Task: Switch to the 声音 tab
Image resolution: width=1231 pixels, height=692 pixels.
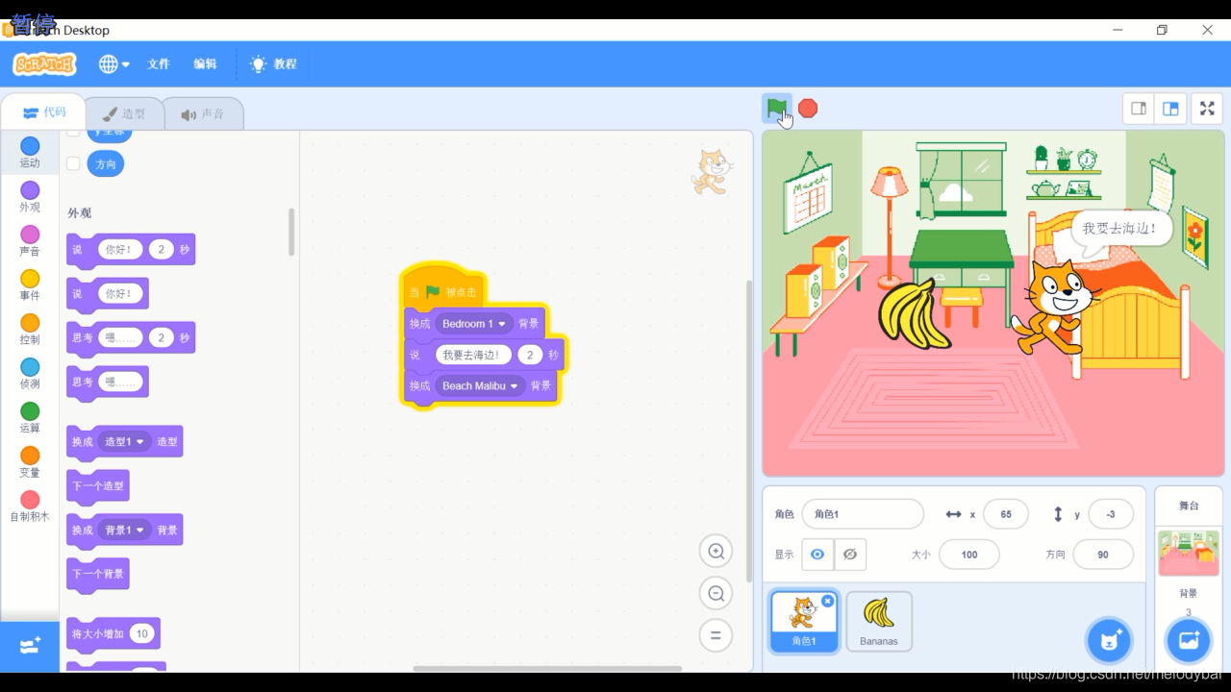Action: (x=202, y=113)
